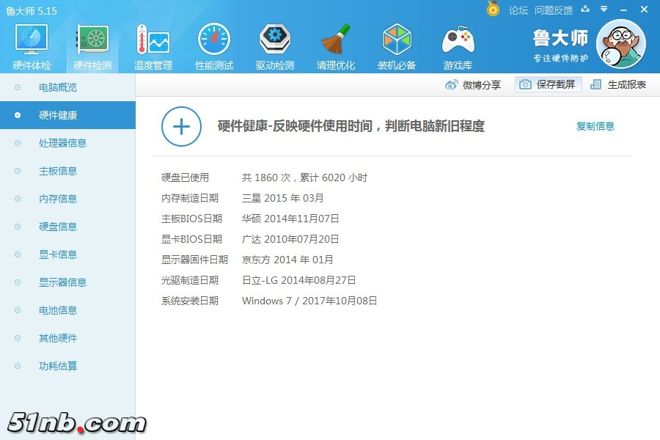The image size is (660, 440).
Task: Click radio bullet beside 主板信息
Action: 18,171
